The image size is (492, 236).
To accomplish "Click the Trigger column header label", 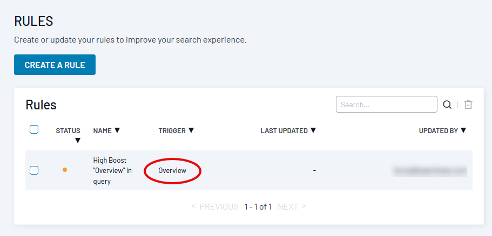I will [172, 130].
